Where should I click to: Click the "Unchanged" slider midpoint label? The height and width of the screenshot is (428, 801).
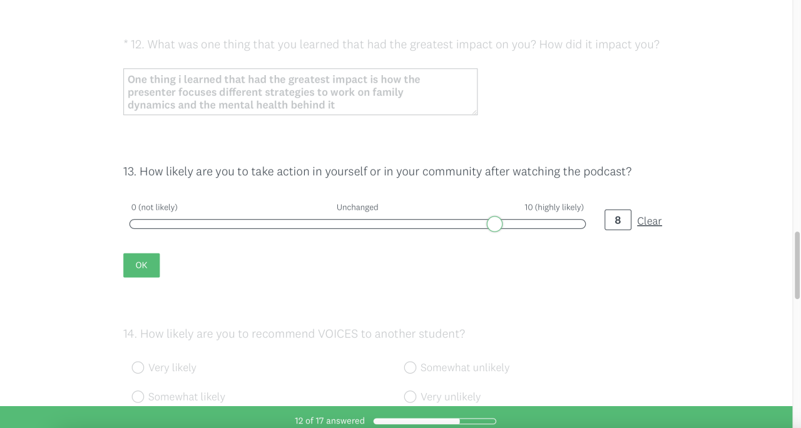pyautogui.click(x=357, y=207)
